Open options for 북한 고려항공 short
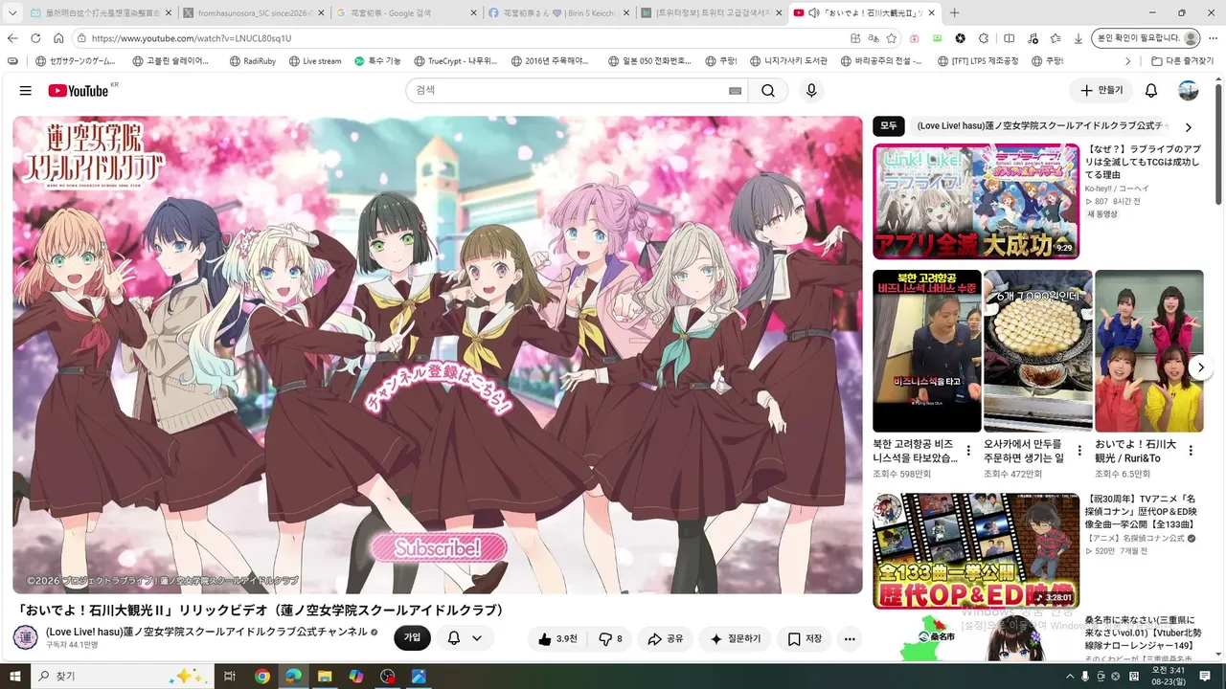The width and height of the screenshot is (1226, 689). coord(968,451)
